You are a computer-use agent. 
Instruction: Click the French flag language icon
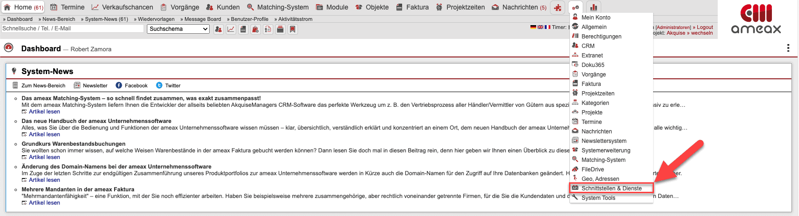[x=548, y=27]
